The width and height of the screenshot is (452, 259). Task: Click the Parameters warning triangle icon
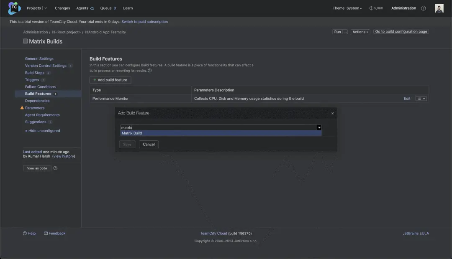(22, 108)
